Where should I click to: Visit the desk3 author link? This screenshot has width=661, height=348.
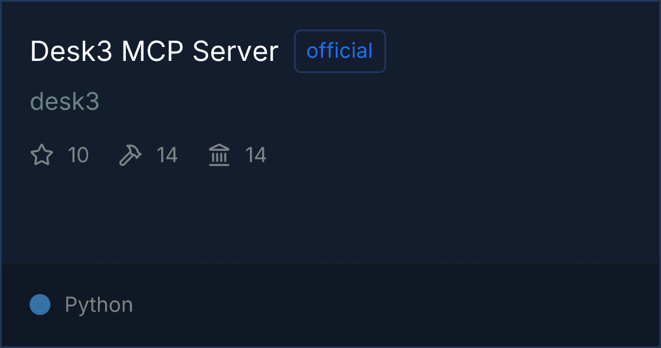(65, 101)
